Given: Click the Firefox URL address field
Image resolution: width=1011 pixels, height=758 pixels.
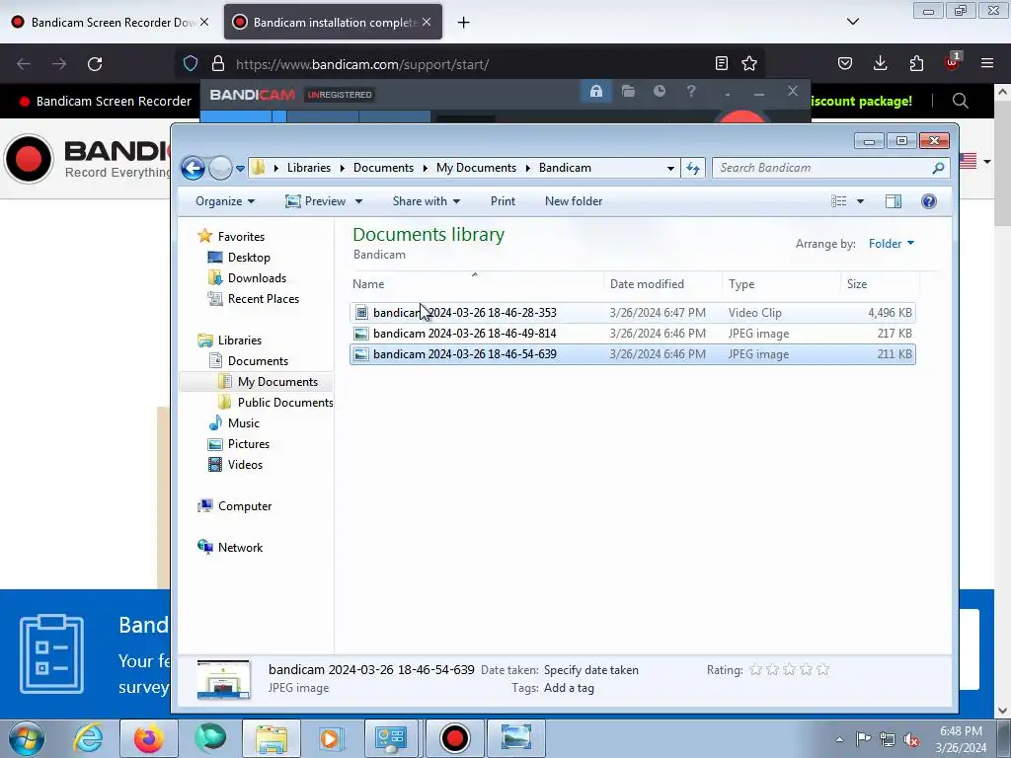Looking at the screenshot, I should point(469,64).
